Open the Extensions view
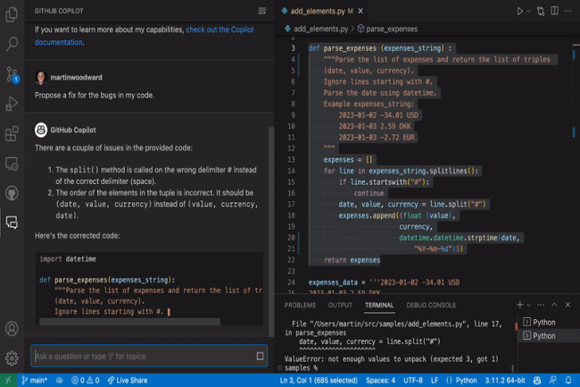 click(x=12, y=134)
